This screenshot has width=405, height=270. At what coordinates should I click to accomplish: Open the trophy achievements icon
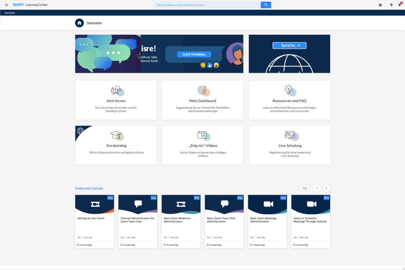391,5
